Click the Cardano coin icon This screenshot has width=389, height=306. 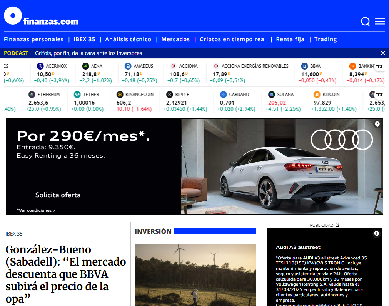[223, 95]
